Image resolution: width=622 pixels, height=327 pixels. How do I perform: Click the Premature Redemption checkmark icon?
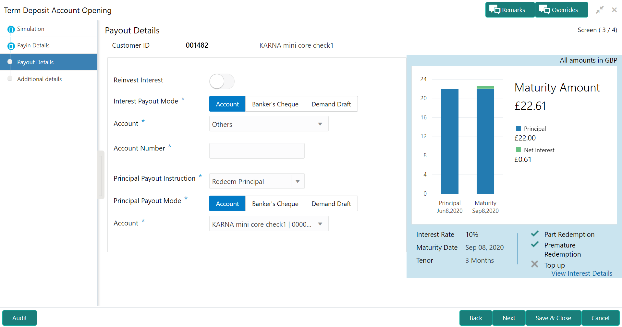point(535,244)
